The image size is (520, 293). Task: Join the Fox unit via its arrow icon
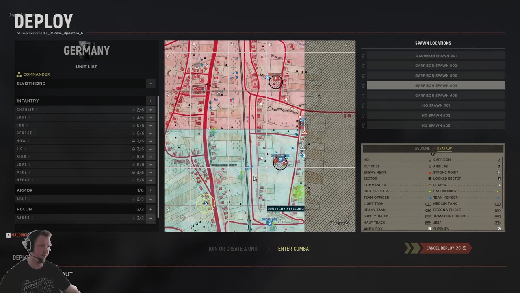coord(151,125)
